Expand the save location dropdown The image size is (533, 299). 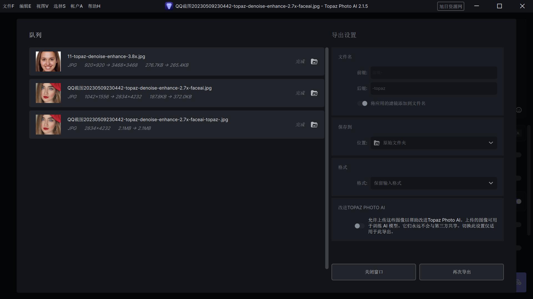[x=491, y=143]
